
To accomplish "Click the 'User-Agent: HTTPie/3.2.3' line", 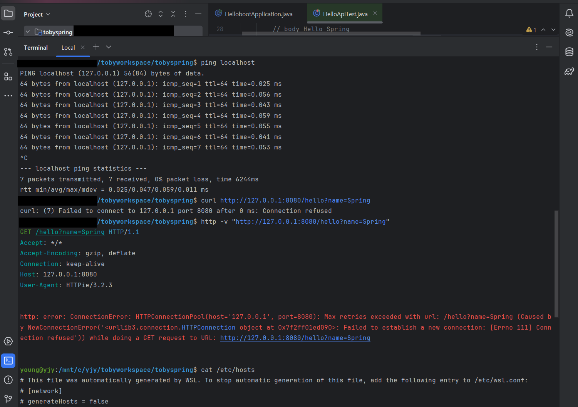I will click(x=66, y=285).
